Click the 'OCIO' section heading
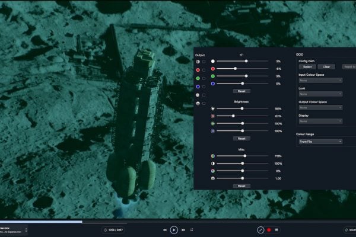356x237 pixels. pos(300,55)
